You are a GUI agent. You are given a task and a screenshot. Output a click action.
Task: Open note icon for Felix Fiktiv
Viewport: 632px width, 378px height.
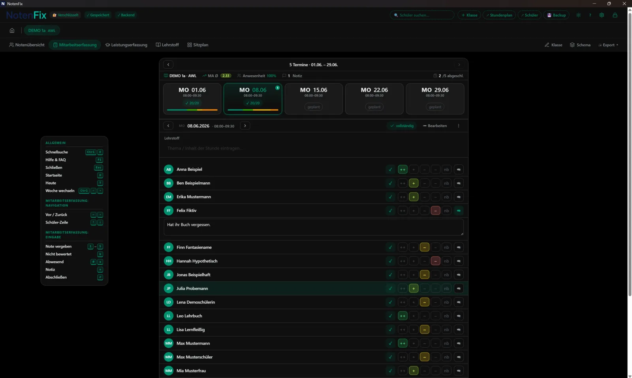pos(459,210)
